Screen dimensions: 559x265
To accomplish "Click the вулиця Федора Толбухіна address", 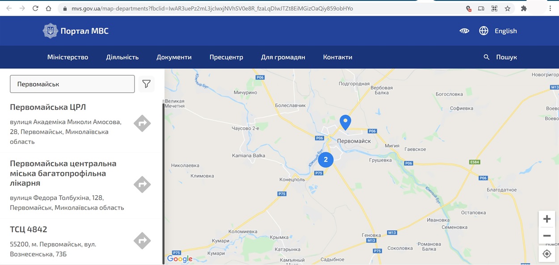I will point(67,202).
